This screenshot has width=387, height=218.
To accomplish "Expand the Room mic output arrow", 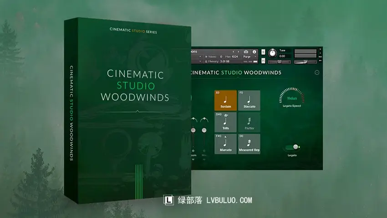I will pos(193,160).
